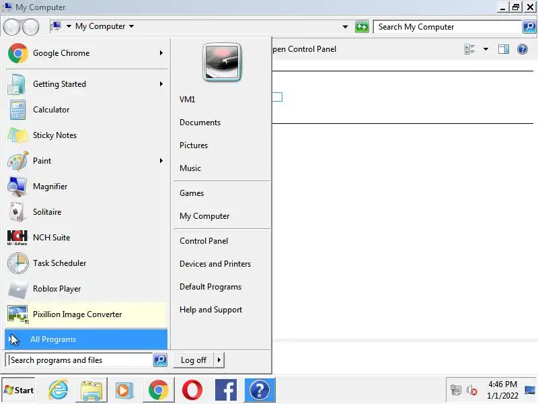Open Roblox Player icon
Viewport: 538px width, 404px height.
(x=17, y=289)
